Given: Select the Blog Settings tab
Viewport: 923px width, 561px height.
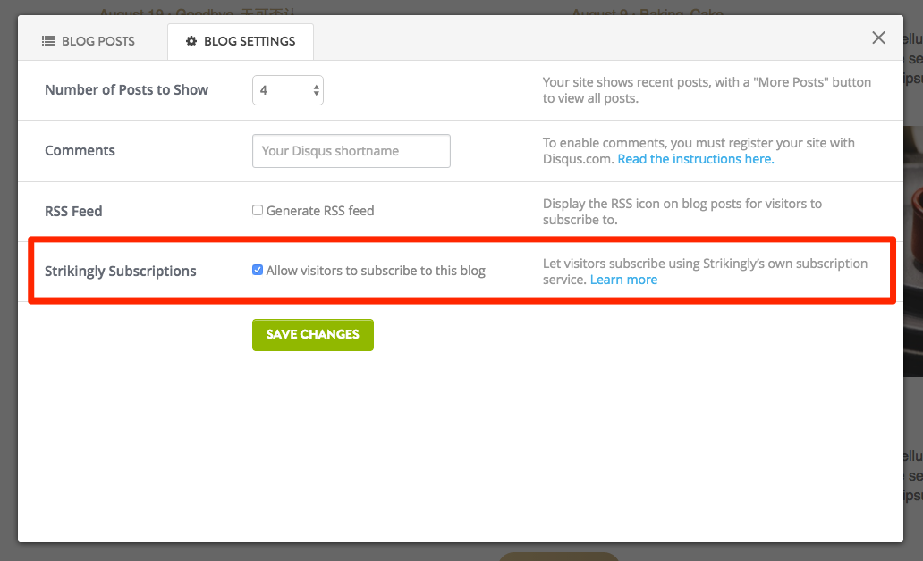Looking at the screenshot, I should pyautogui.click(x=240, y=41).
